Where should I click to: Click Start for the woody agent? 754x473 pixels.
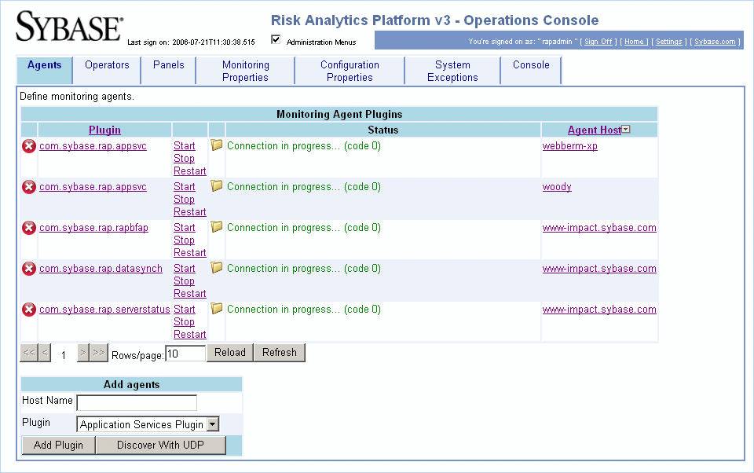coord(184,187)
